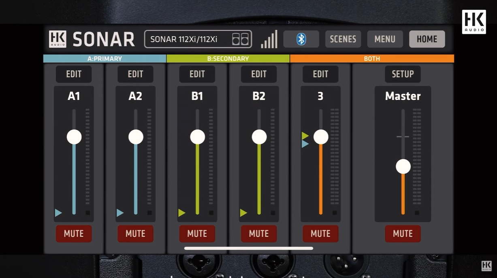Open the SCENES page
The width and height of the screenshot is (497, 278).
(x=343, y=39)
